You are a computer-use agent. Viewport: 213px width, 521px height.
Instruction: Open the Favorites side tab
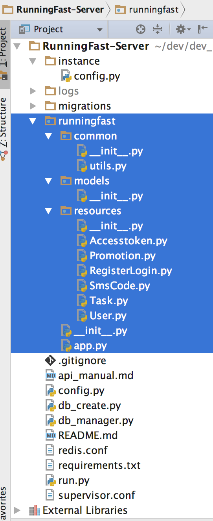tap(4, 504)
